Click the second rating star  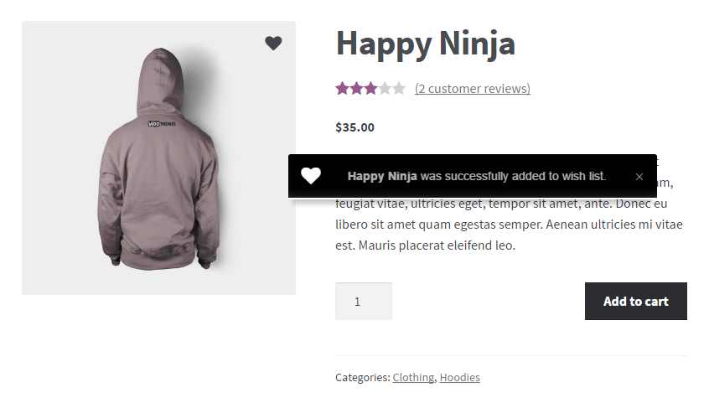[356, 88]
